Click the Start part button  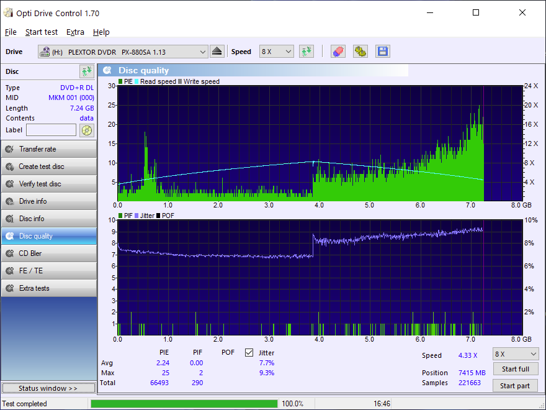pyautogui.click(x=515, y=386)
